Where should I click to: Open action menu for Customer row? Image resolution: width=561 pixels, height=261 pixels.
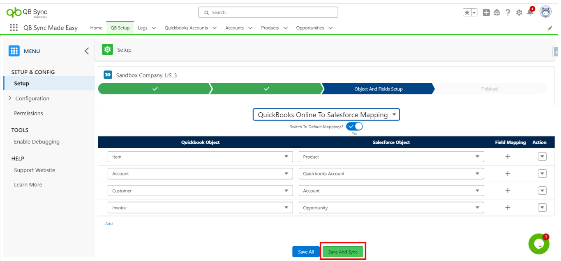tap(542, 191)
